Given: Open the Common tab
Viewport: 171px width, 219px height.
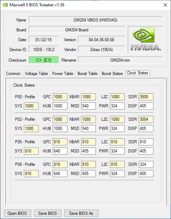Looking at the screenshot, I should click(13, 74).
